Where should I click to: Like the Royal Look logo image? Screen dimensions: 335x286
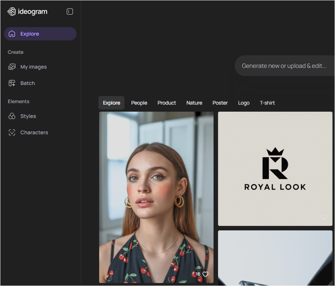(324, 217)
